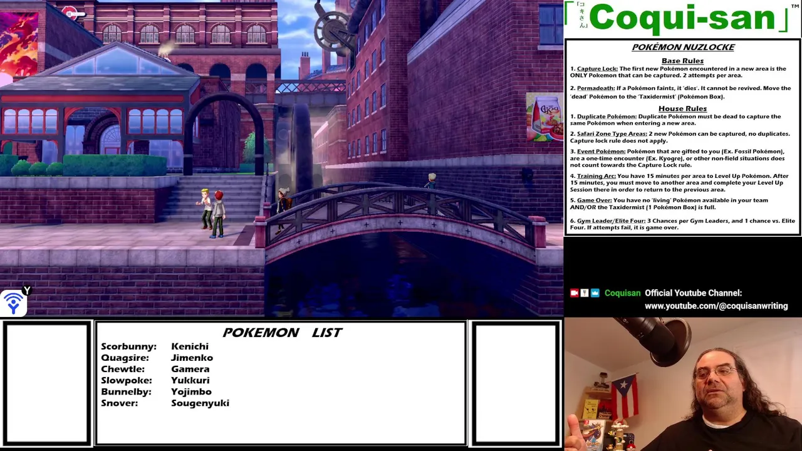Click the "Duplicate Pokémon" rule label

pyautogui.click(x=607, y=117)
